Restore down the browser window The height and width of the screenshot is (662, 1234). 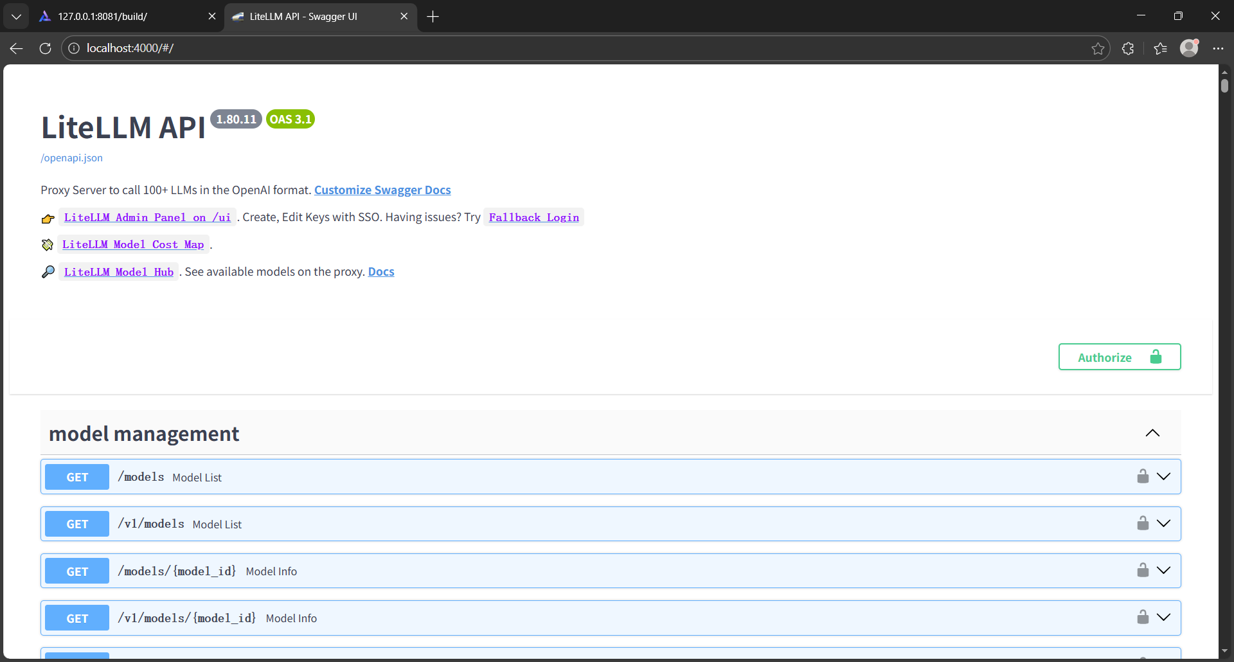click(1178, 16)
